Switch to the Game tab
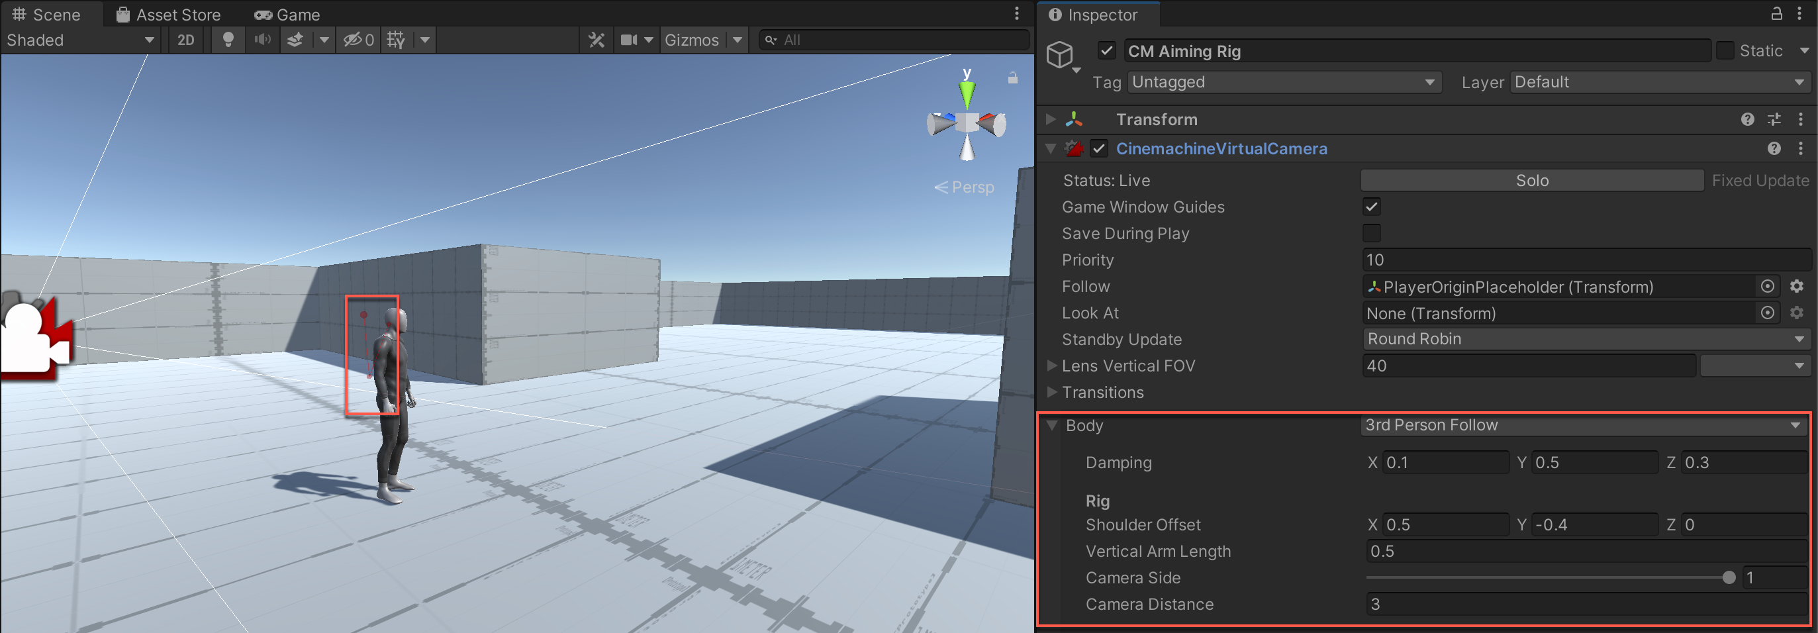This screenshot has width=1818, height=633. pos(287,14)
